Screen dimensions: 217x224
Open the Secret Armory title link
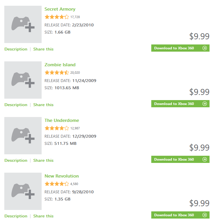coord(60,9)
